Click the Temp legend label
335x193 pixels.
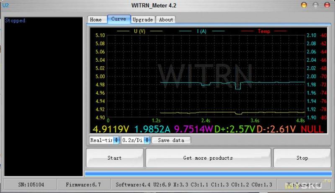pos(264,31)
